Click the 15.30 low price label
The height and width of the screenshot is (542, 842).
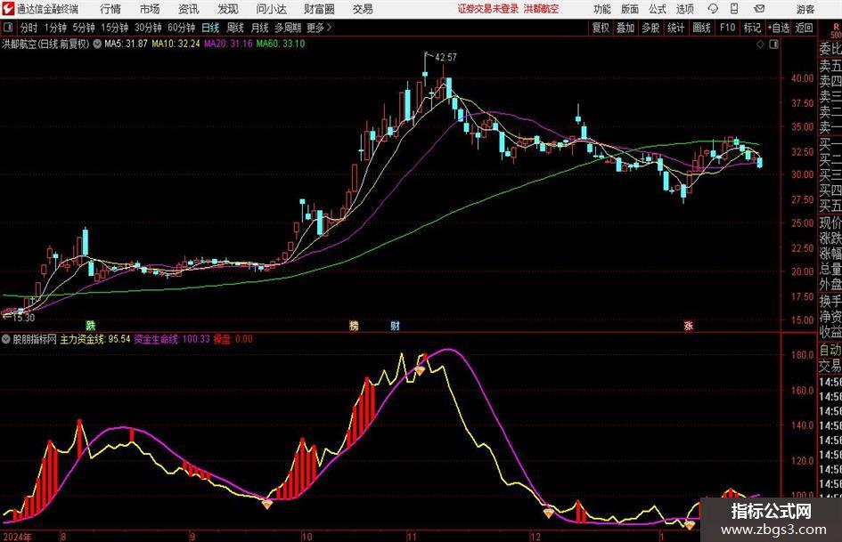pyautogui.click(x=23, y=318)
